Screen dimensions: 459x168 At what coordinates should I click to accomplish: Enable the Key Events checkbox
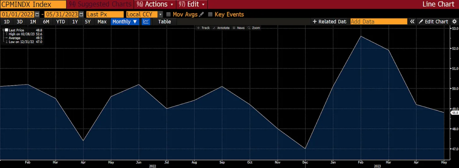click(210, 14)
